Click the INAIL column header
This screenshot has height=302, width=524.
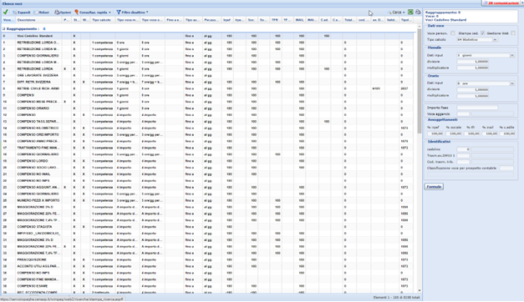pyautogui.click(x=299, y=20)
